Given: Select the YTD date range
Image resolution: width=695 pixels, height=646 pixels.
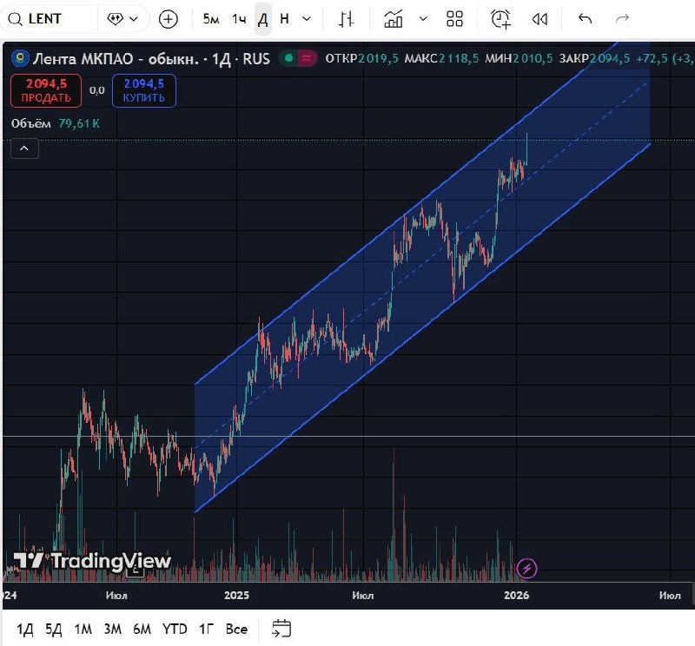Looking at the screenshot, I should click(175, 630).
